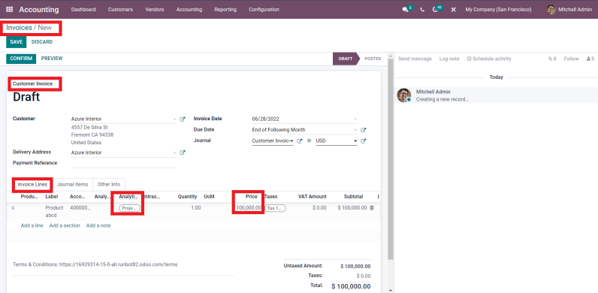598x293 pixels.
Task: Click the Tax 1 tag in Taxes
Action: pyautogui.click(x=275, y=208)
